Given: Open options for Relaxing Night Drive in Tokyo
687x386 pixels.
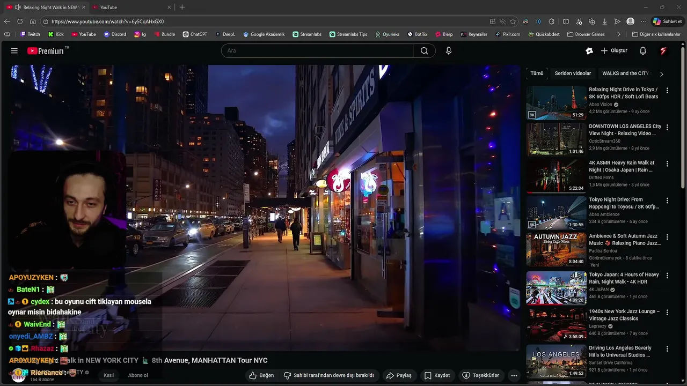Looking at the screenshot, I should click(x=667, y=91).
